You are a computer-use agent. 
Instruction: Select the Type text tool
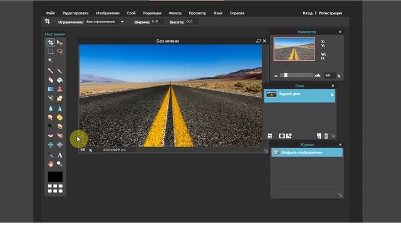click(x=60, y=155)
